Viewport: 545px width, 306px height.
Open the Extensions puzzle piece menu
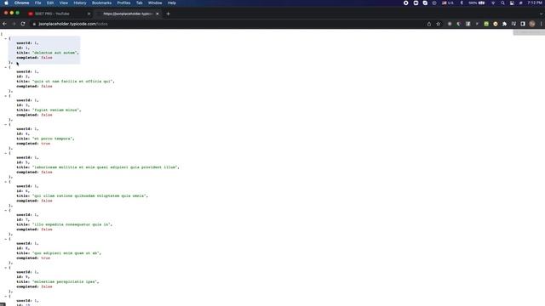click(504, 24)
